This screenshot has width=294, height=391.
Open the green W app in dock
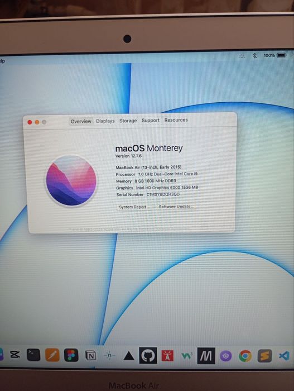(187, 356)
